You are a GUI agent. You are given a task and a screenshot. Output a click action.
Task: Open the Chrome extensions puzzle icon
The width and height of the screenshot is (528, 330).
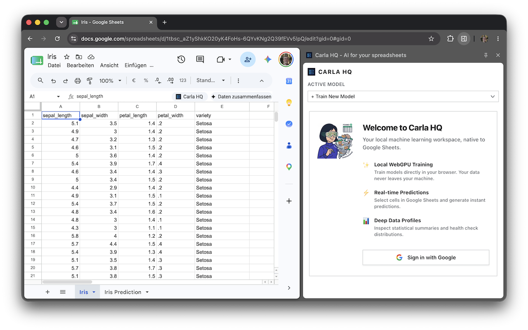point(450,39)
